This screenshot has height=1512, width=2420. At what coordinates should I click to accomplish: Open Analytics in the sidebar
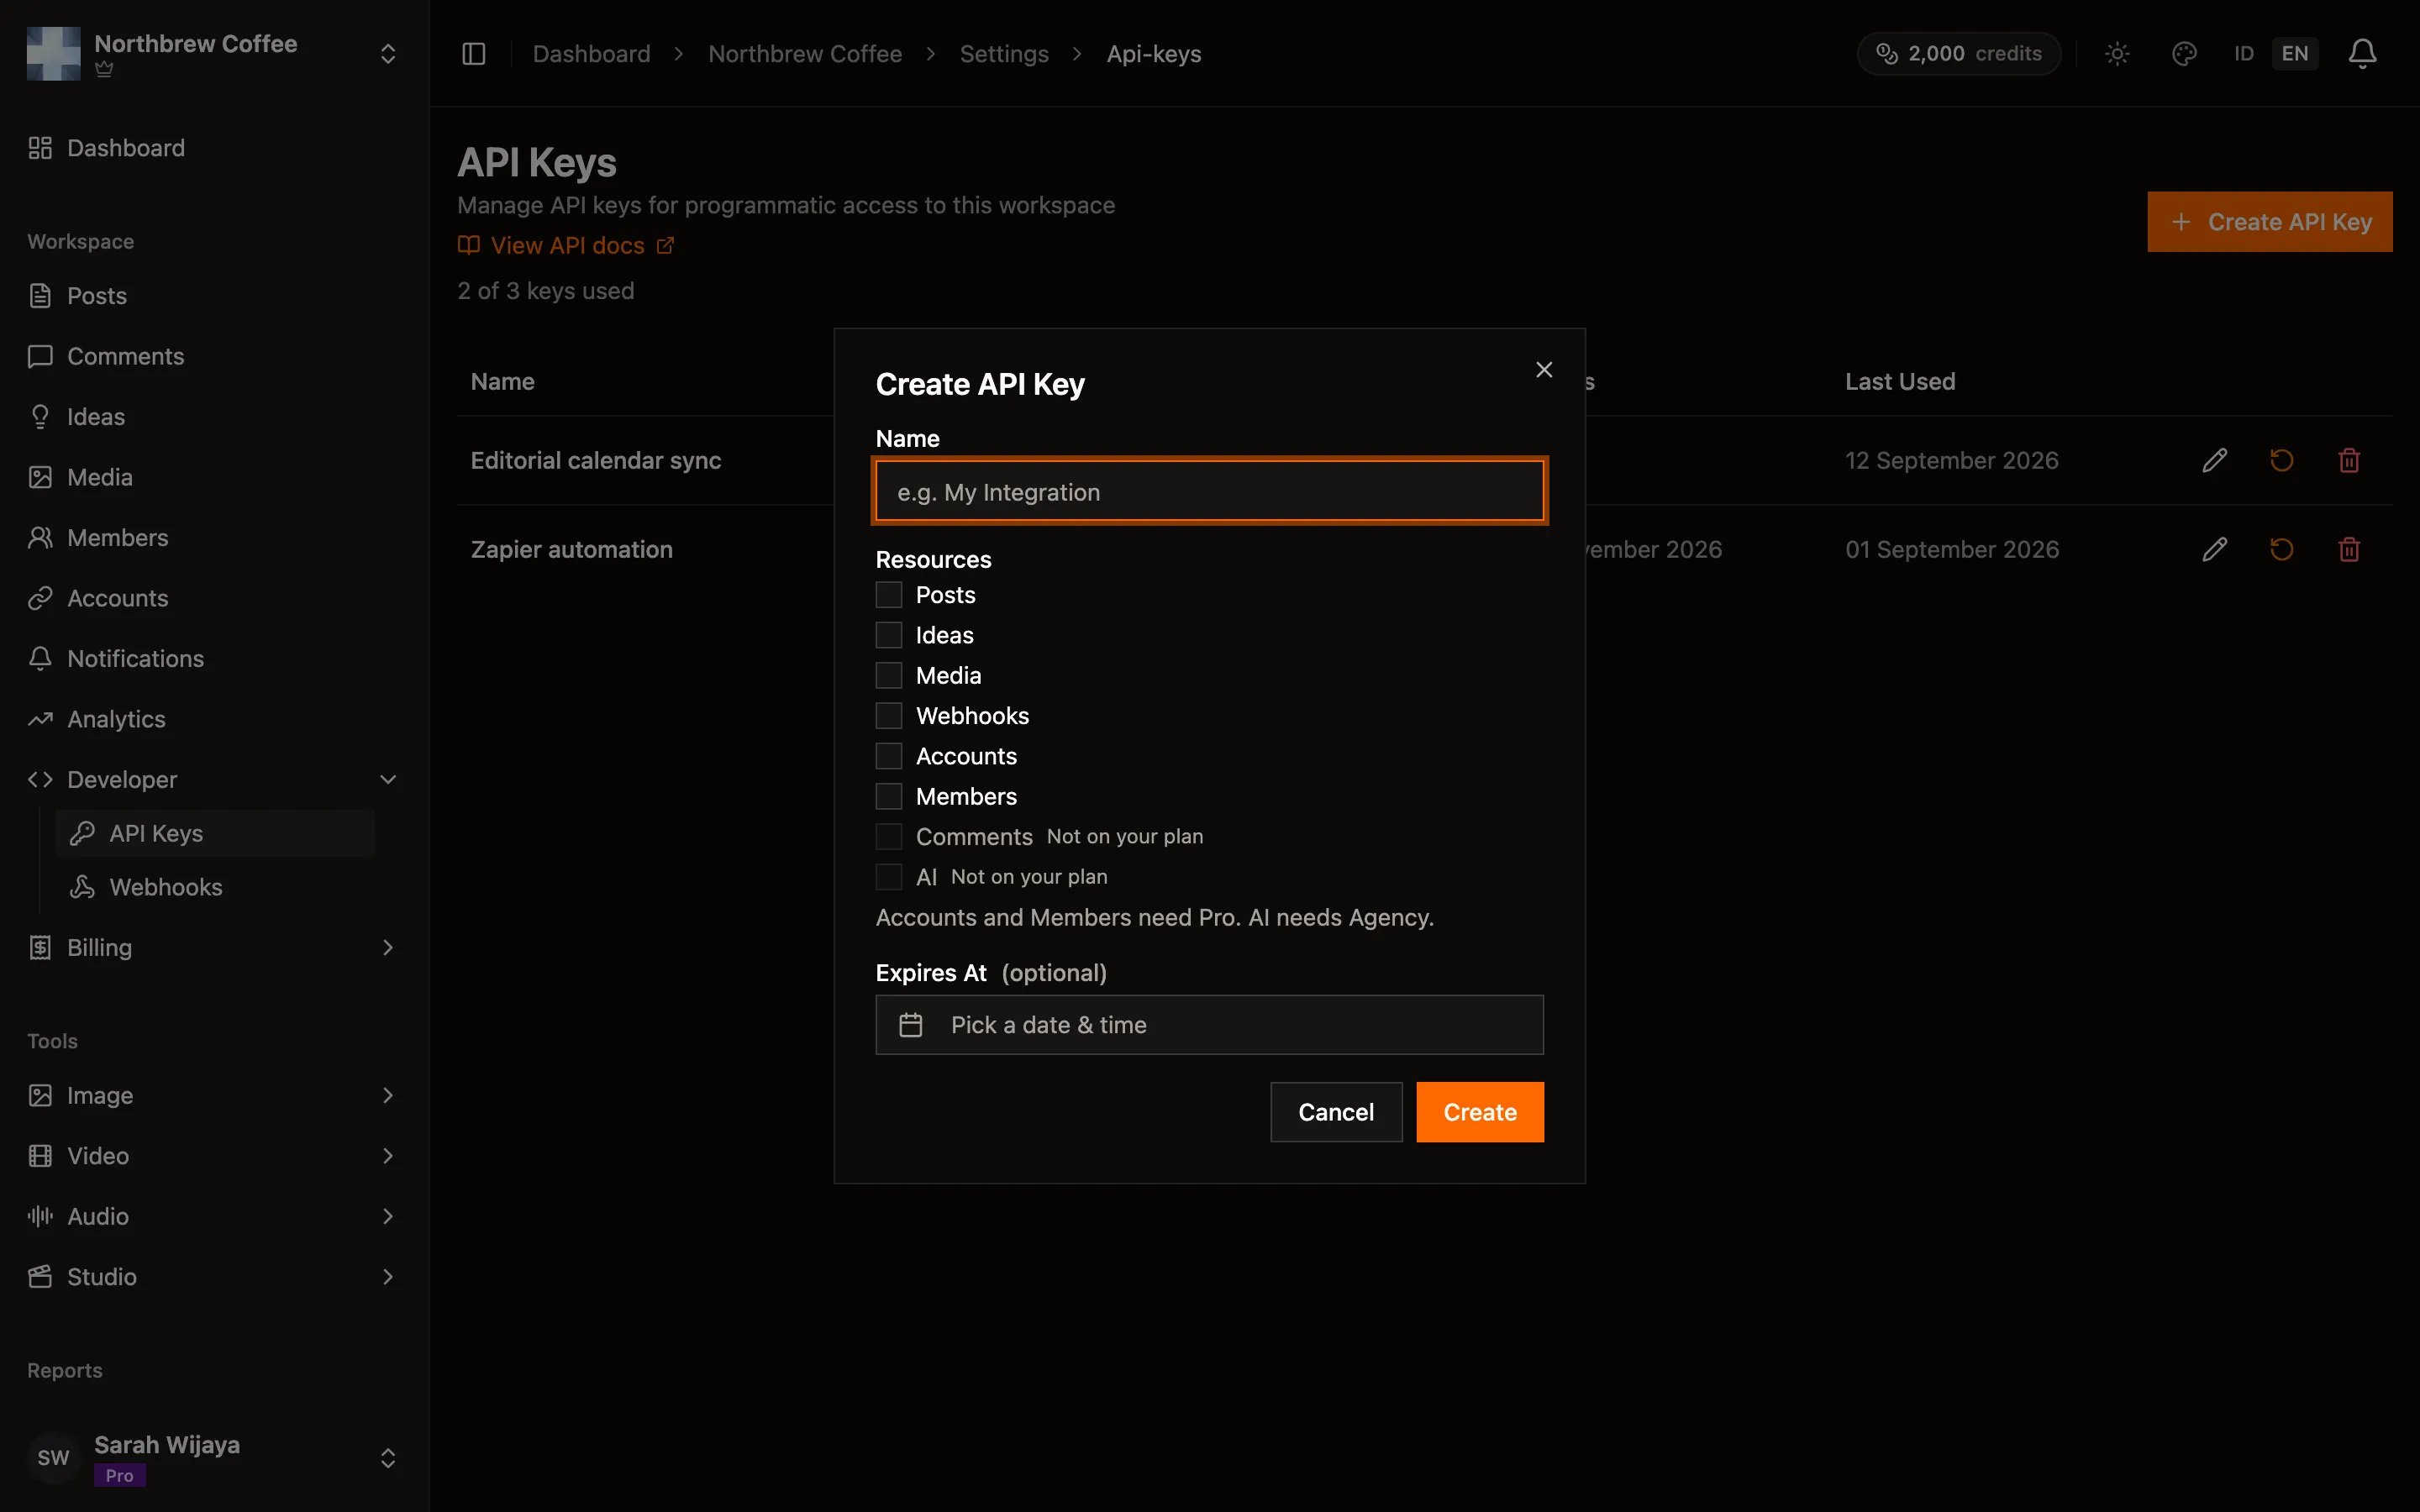coord(214,719)
